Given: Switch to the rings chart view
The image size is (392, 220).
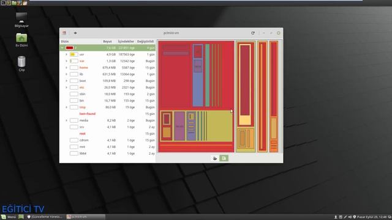Looking at the screenshot, I should coord(215,158).
